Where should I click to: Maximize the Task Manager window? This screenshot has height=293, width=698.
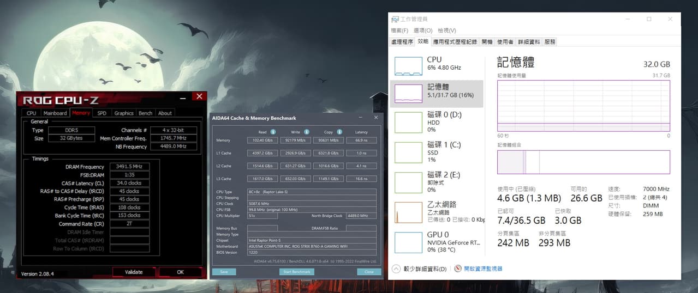pyautogui.click(x=649, y=19)
